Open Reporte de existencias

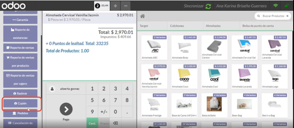tap(20, 34)
